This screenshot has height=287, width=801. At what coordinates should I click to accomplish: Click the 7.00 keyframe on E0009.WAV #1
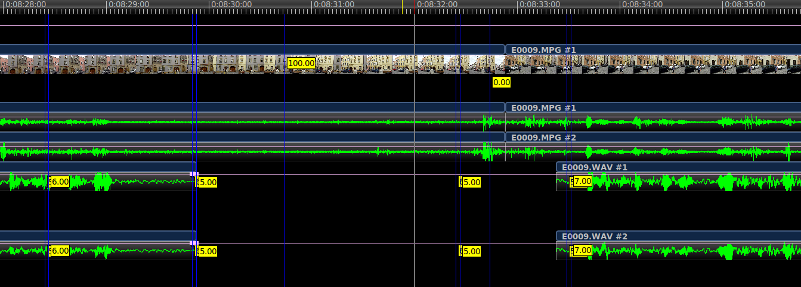click(x=582, y=181)
